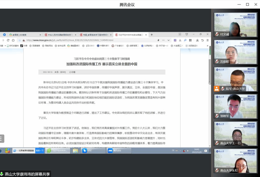
Task: Open the 手机收藏夹 bookmark
Action: [x=13, y=46]
